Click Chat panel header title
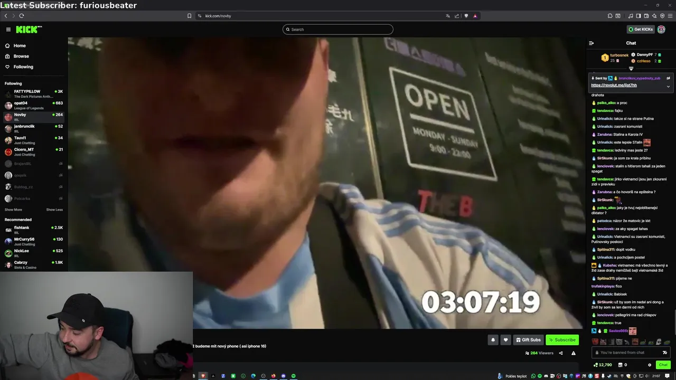 click(x=631, y=43)
